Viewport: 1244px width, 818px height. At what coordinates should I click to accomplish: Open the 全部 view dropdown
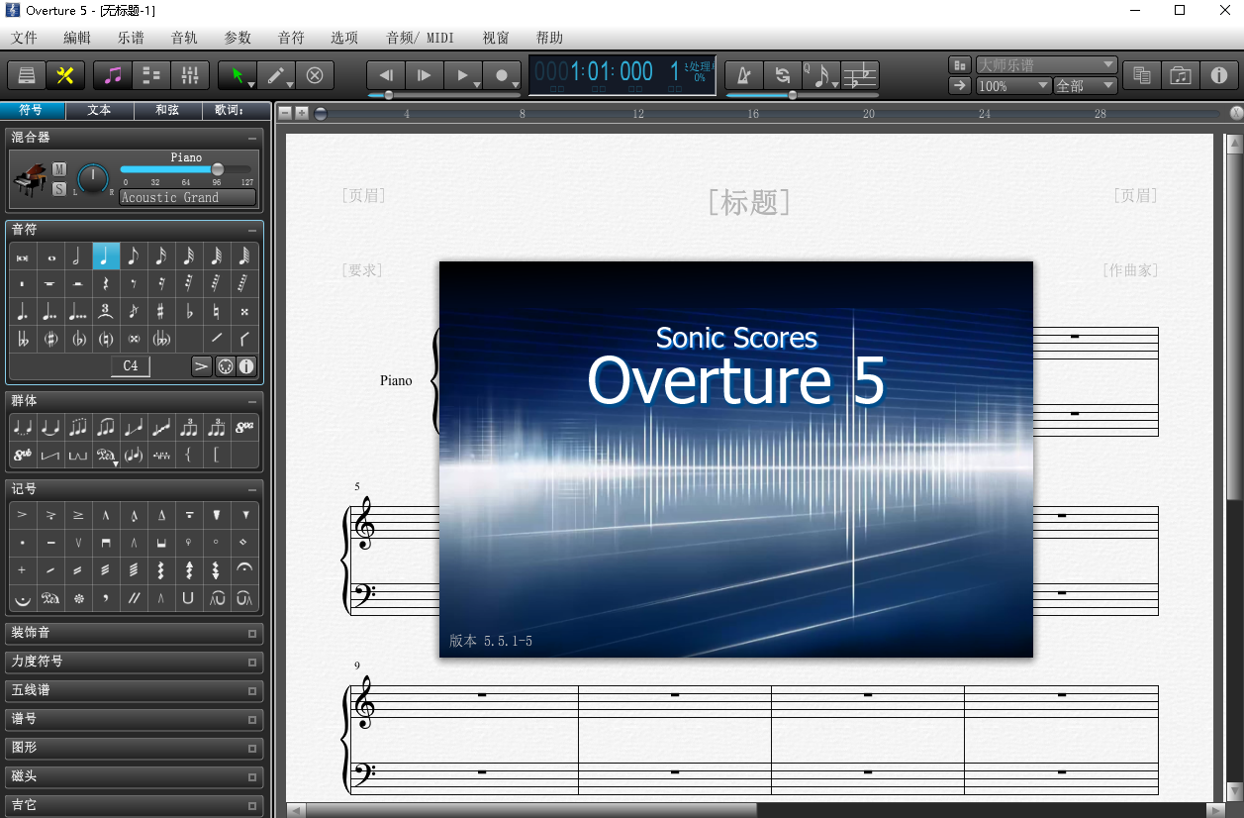tap(1086, 86)
